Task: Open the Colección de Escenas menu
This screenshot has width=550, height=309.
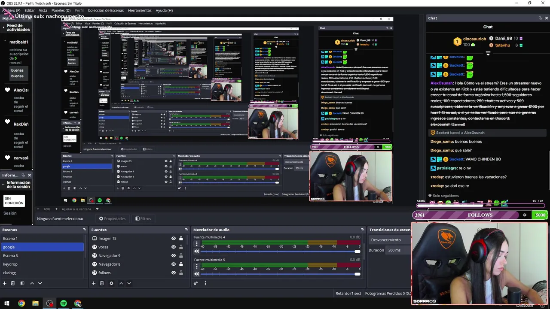Action: [x=106, y=10]
